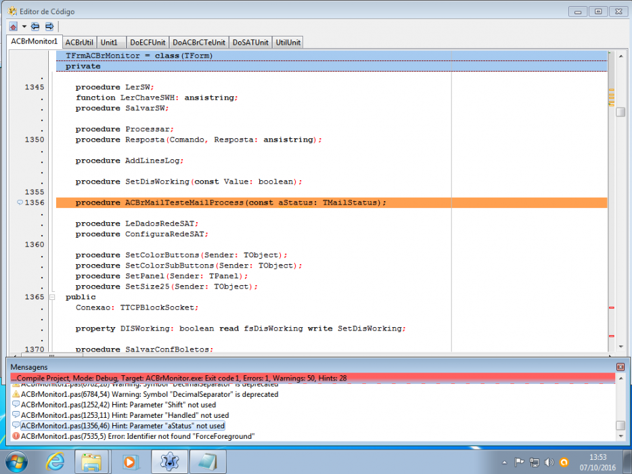Collapse the public section fold marker

pyautogui.click(x=52, y=297)
